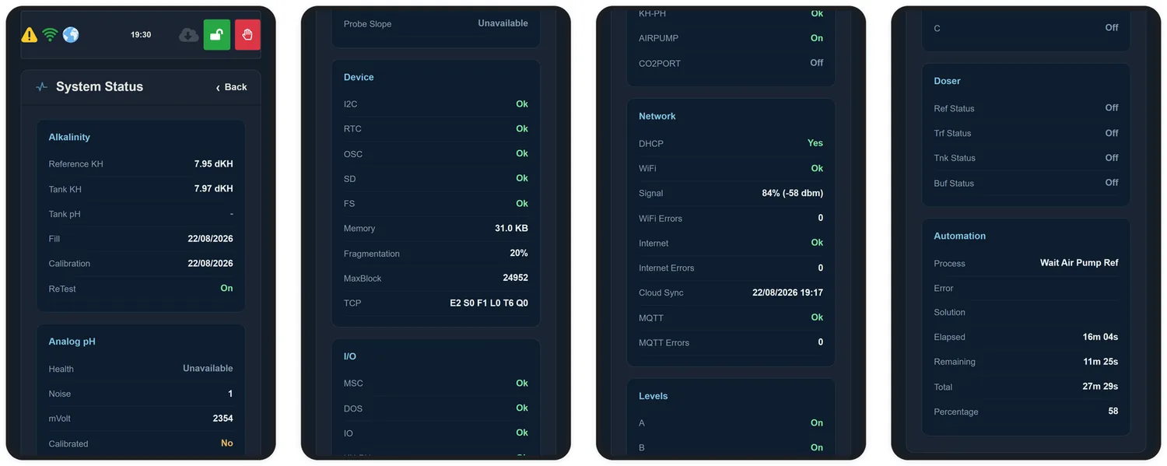The image size is (1167, 466).
Task: Click the AIRPUMP On status
Action: coord(816,38)
